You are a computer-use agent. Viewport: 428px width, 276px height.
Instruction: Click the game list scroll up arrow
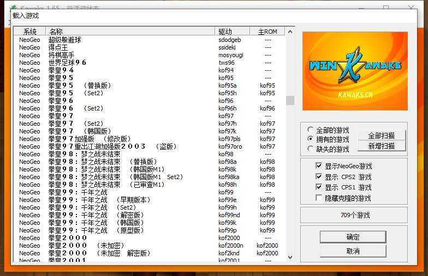[x=290, y=32]
